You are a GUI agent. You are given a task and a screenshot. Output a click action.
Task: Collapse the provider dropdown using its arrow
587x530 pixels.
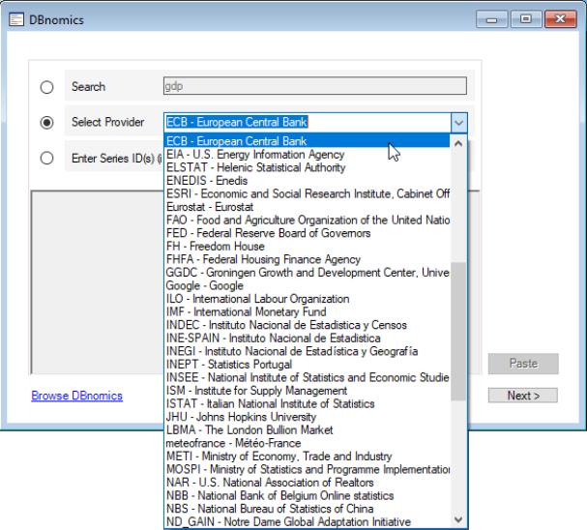tap(458, 123)
